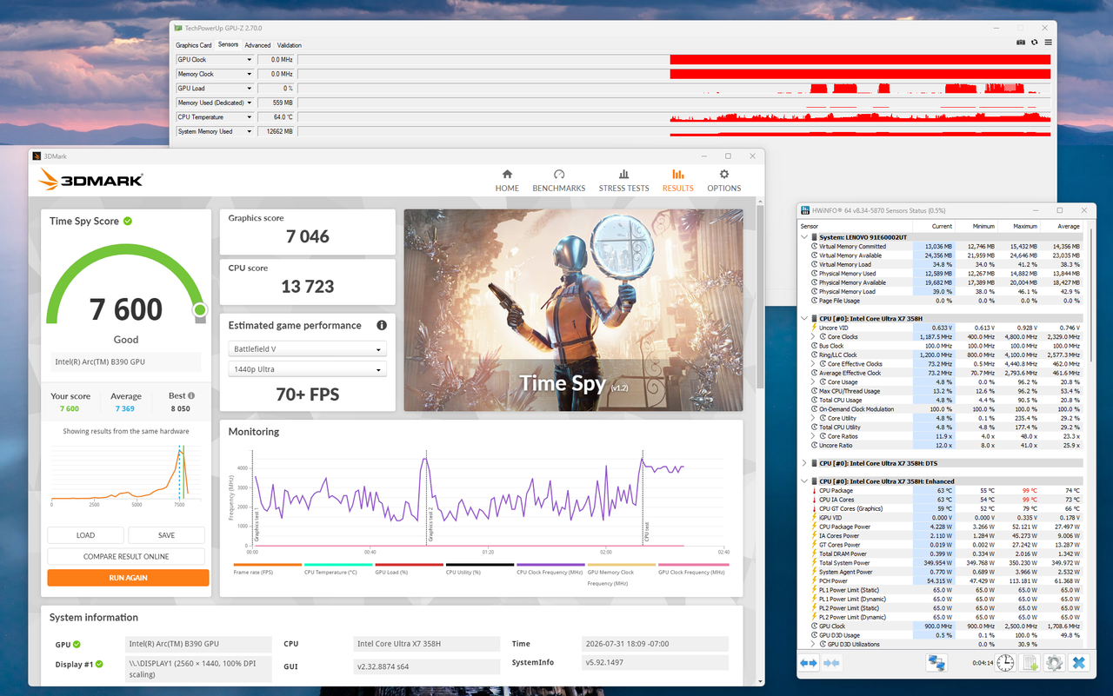1113x696 pixels.
Task: Click the HWiNFO collapse columns arrows button
Action: pos(831,663)
